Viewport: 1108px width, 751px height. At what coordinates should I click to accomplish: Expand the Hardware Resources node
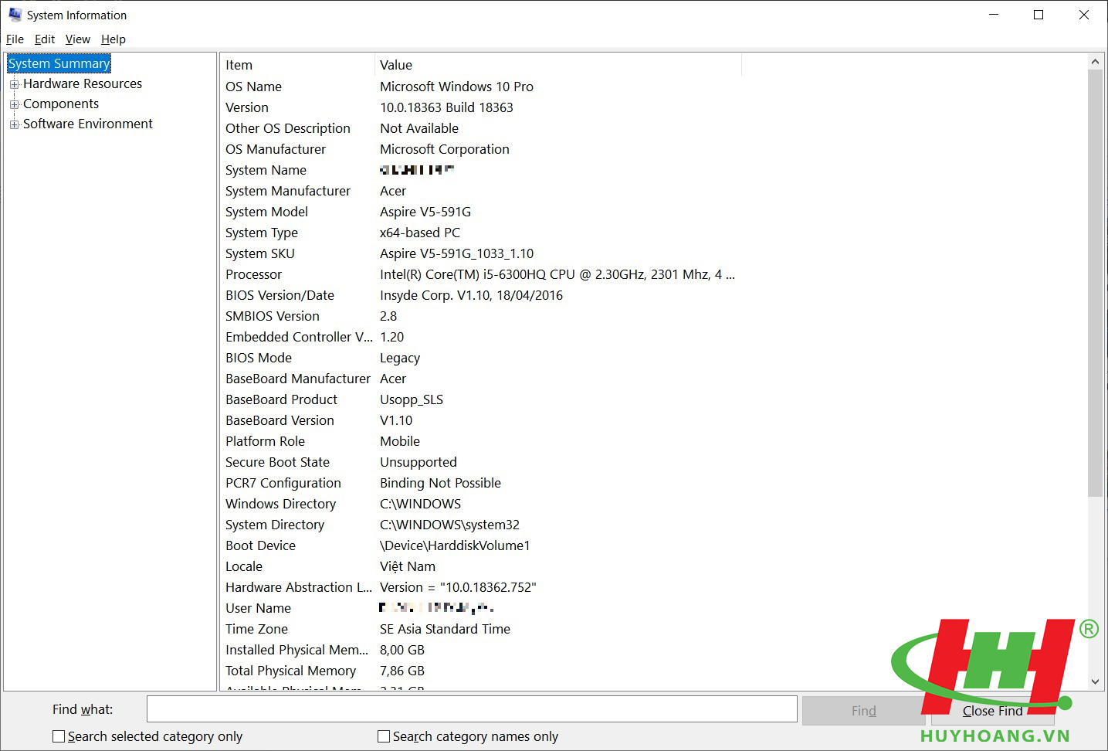14,84
